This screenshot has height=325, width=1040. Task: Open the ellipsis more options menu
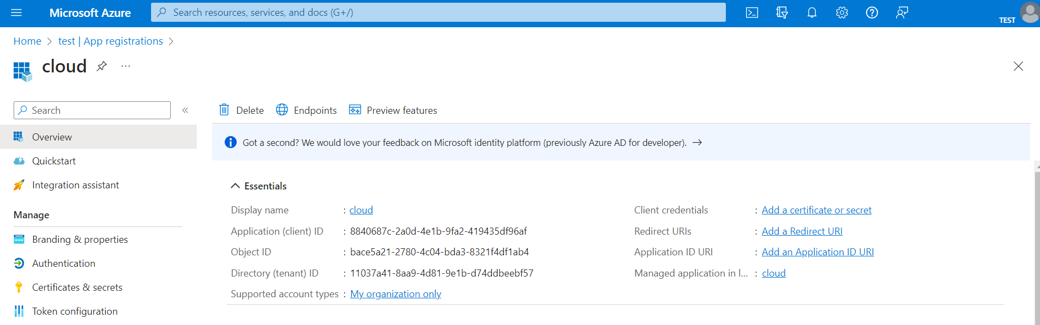click(x=126, y=66)
